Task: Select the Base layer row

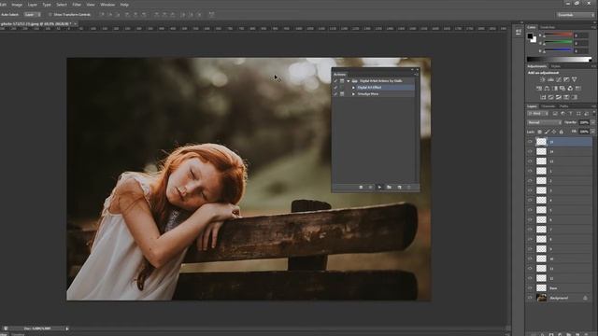Action: tap(560, 288)
